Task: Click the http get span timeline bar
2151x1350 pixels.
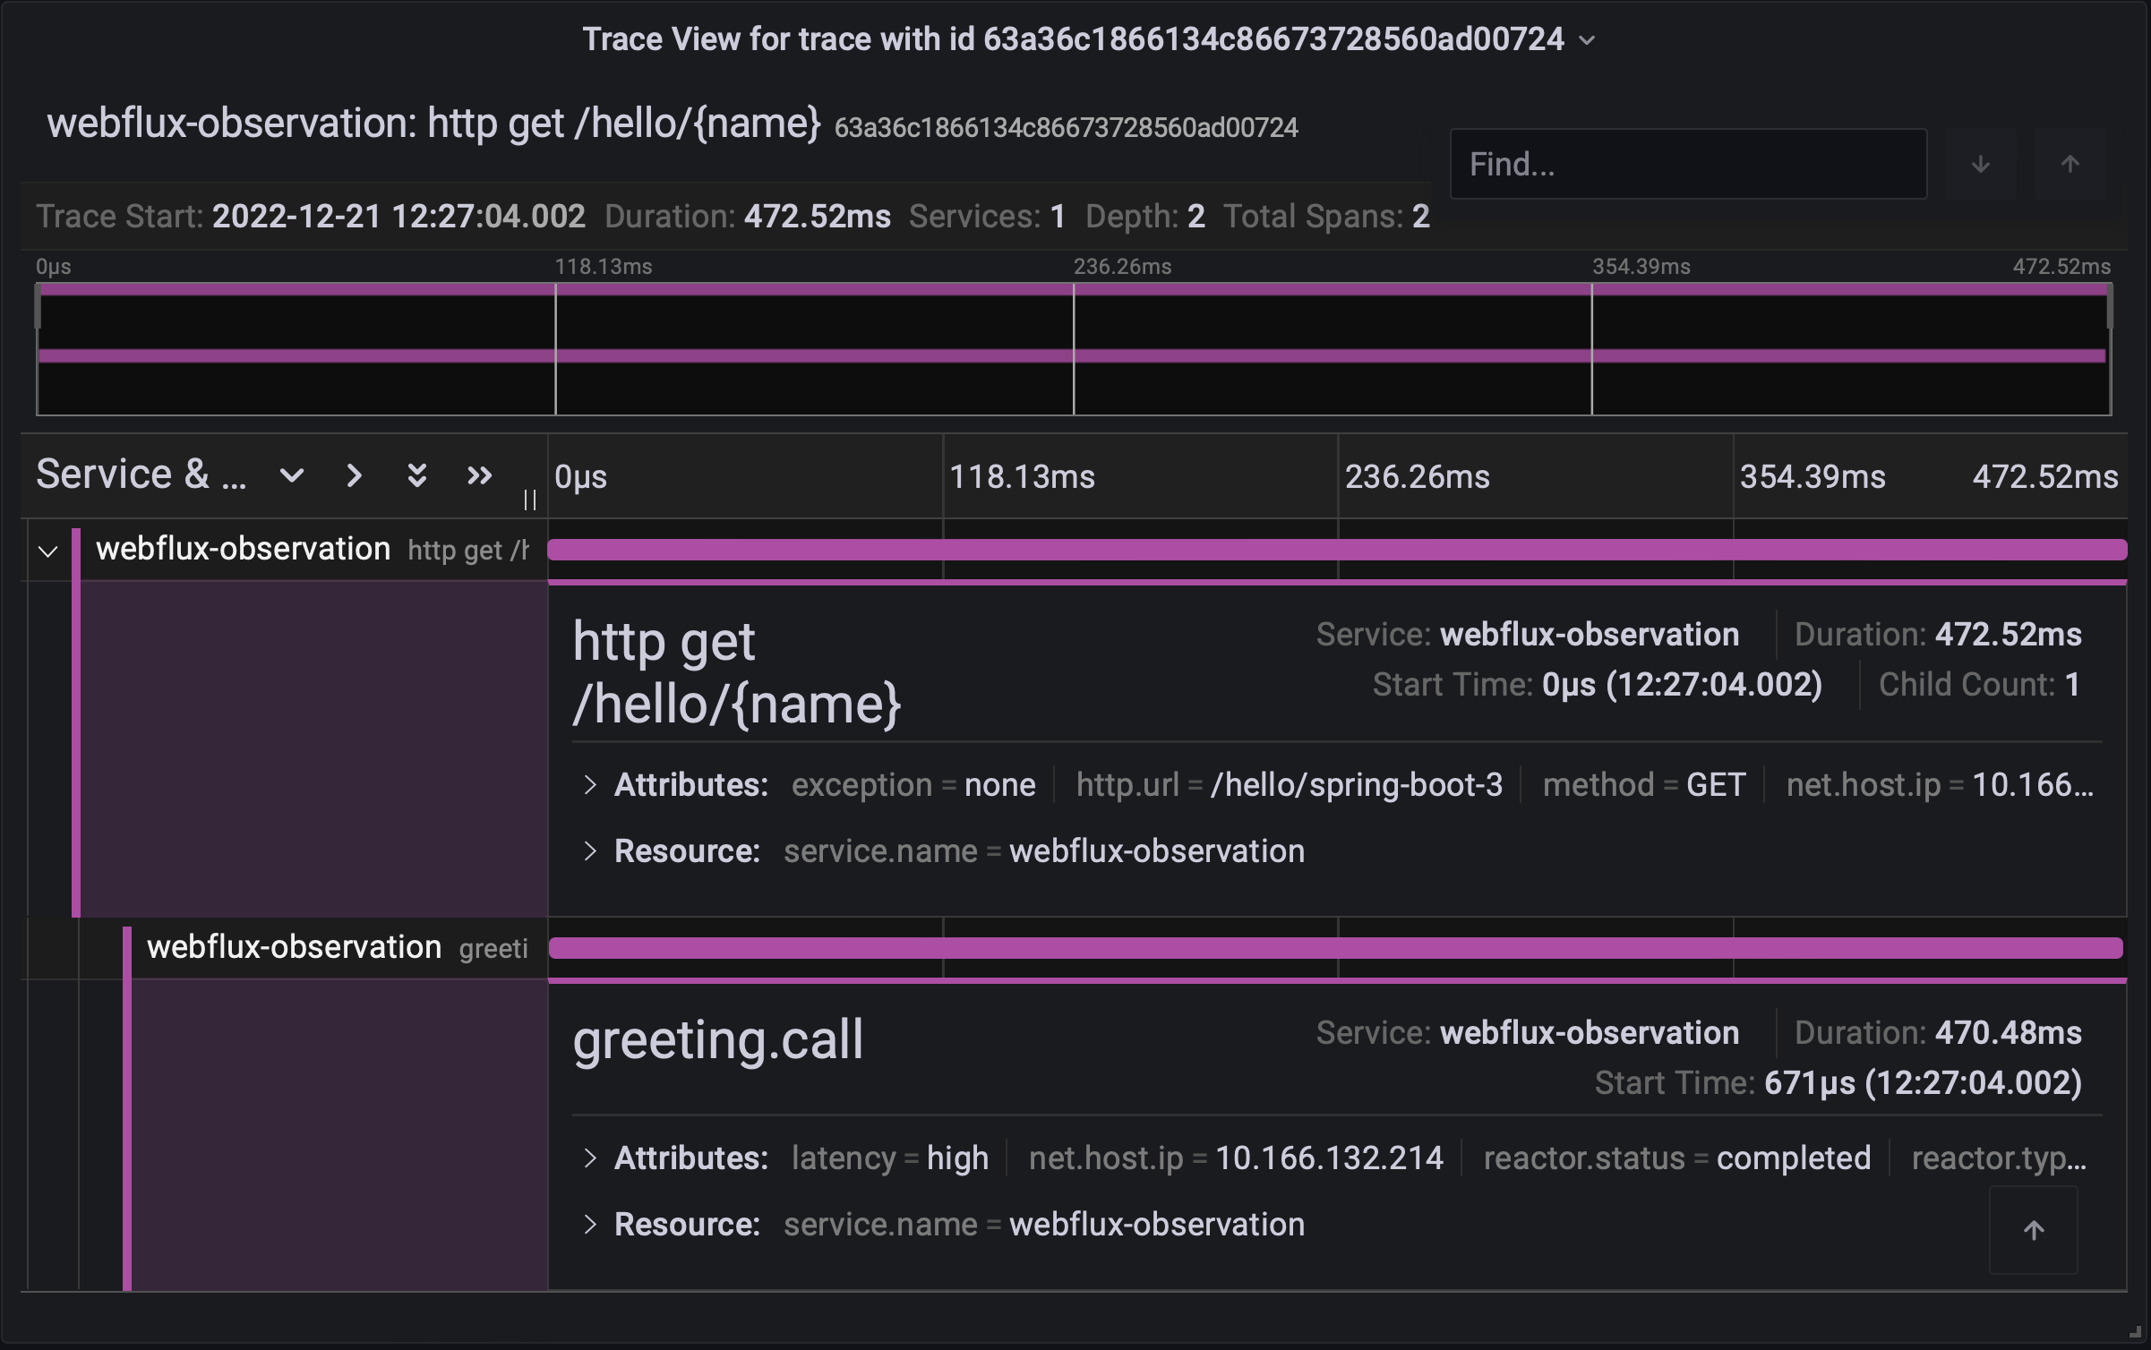Action: click(1336, 550)
